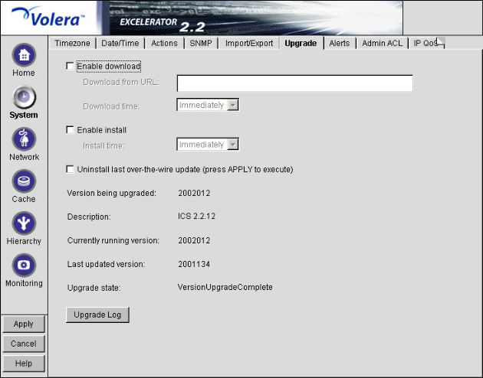Screen dimensions: 483x378
Task: Select the System clock icon
Action: (x=24, y=97)
